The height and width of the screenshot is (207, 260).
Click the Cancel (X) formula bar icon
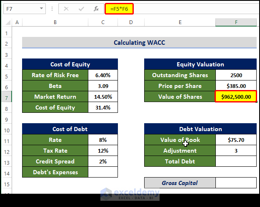tap(66, 9)
